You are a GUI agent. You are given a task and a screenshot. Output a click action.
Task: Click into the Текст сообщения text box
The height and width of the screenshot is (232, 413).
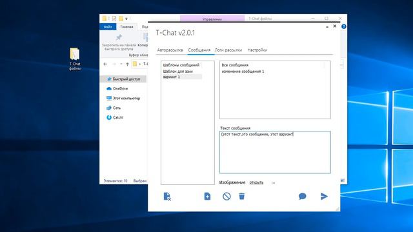click(x=275, y=152)
